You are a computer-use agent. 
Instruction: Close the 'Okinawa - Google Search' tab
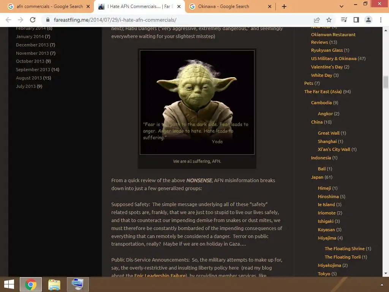tap(270, 6)
